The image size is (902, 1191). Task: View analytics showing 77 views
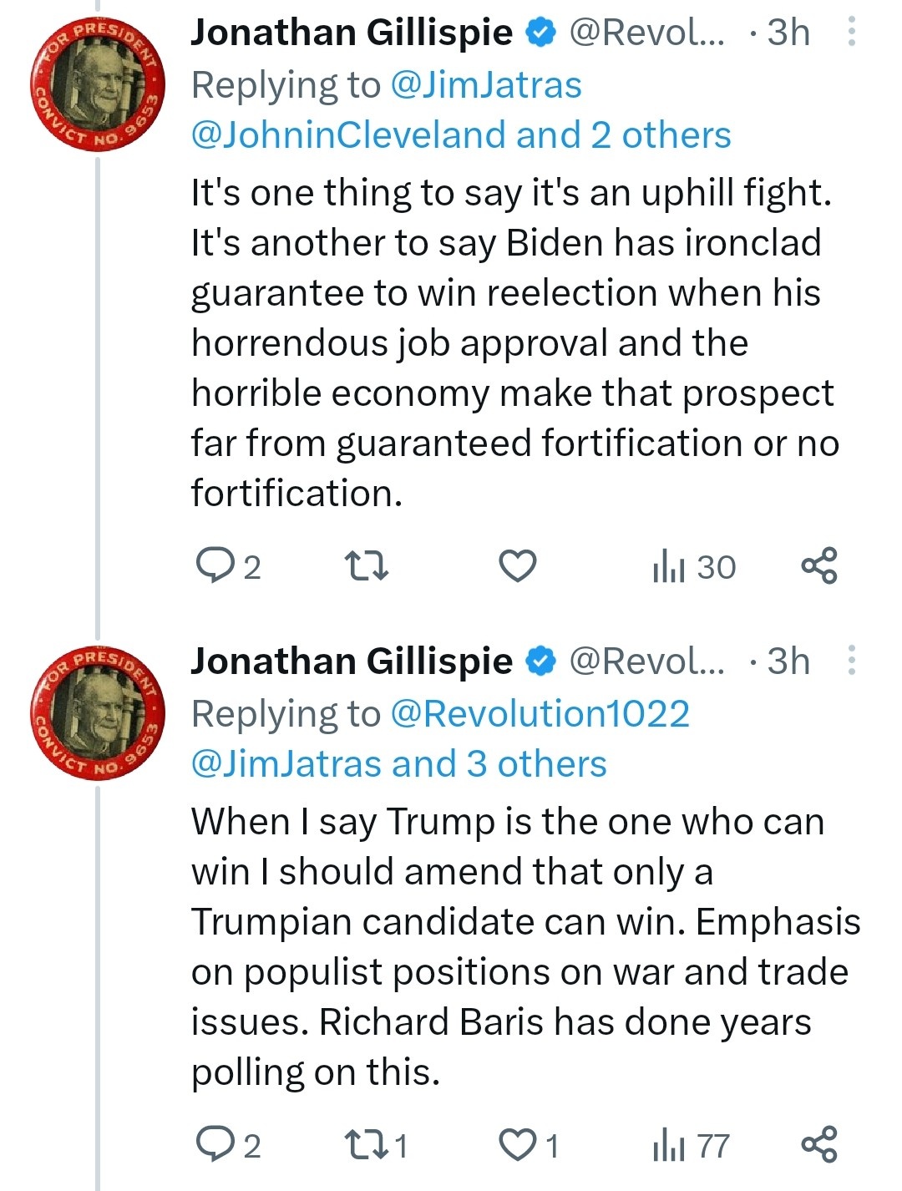(x=692, y=1145)
